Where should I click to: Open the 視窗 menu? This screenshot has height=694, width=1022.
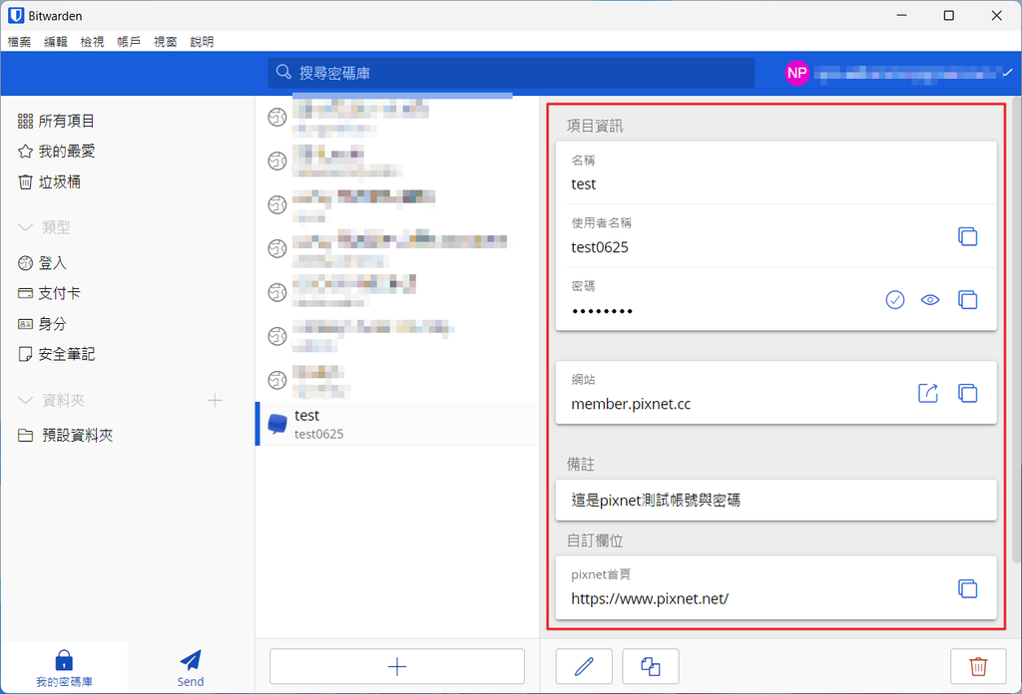pyautogui.click(x=165, y=42)
